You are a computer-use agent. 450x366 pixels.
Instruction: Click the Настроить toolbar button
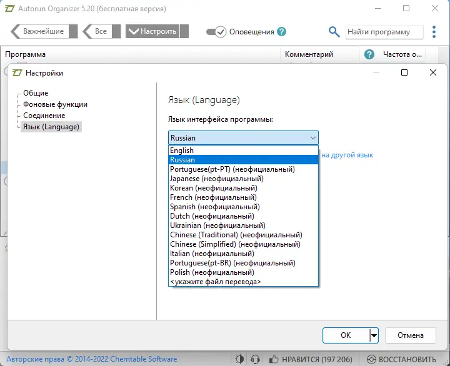point(157,31)
